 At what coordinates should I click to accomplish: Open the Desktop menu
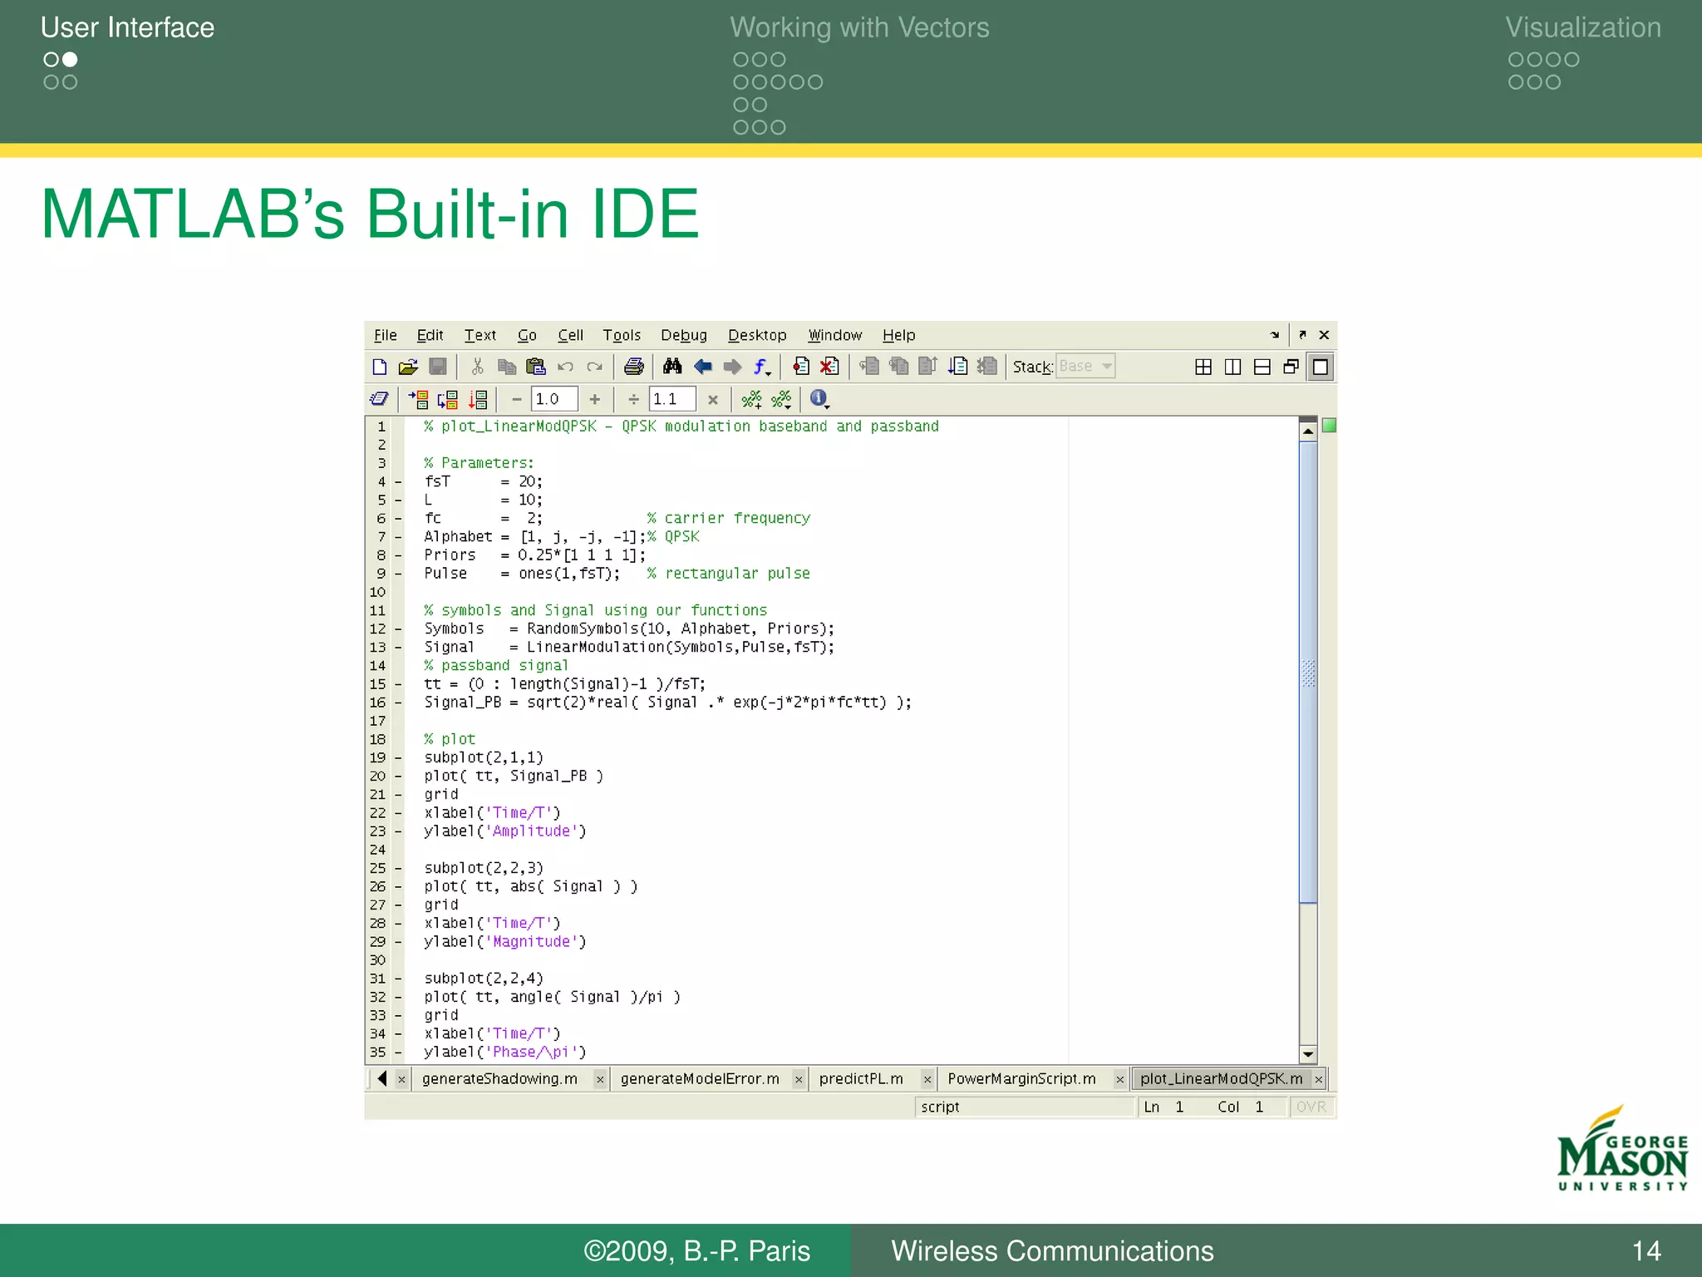757,335
